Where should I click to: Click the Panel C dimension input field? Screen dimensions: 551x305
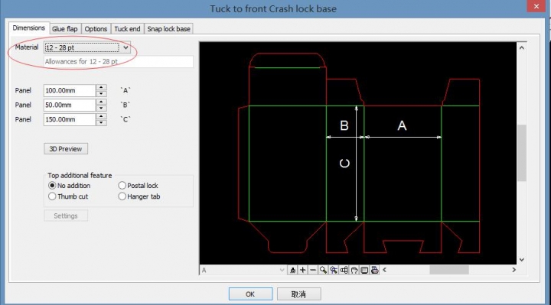coord(70,119)
